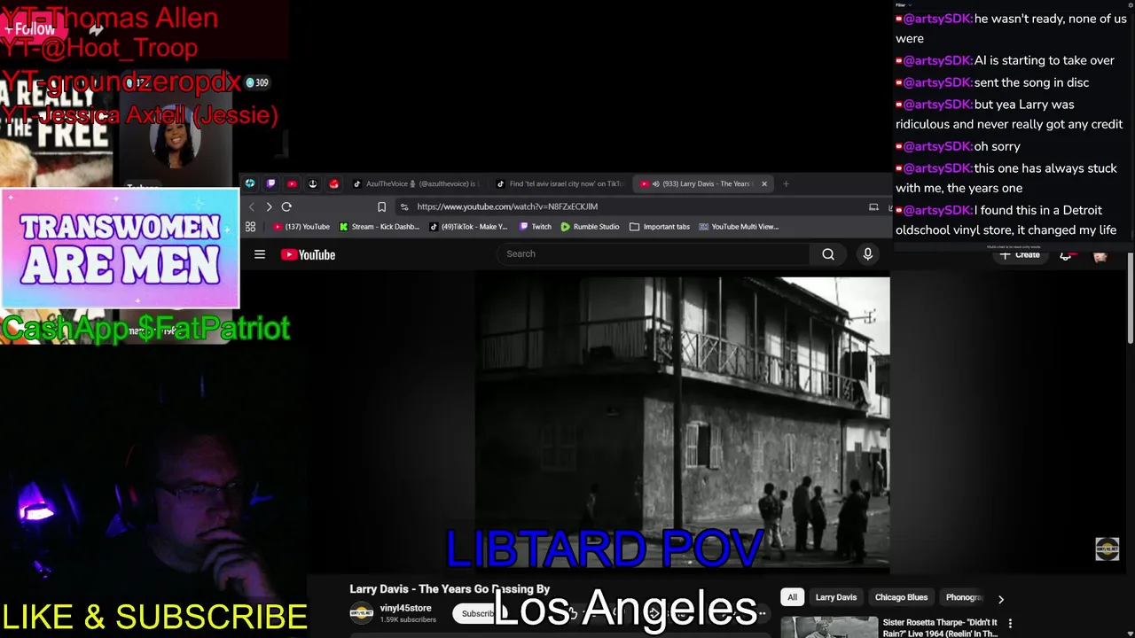Open the YouTube guide hamburger menu

[x=260, y=254]
